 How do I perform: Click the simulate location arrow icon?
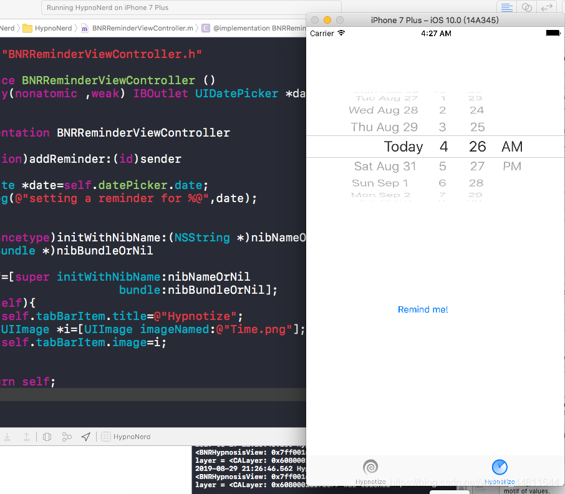[x=86, y=437]
